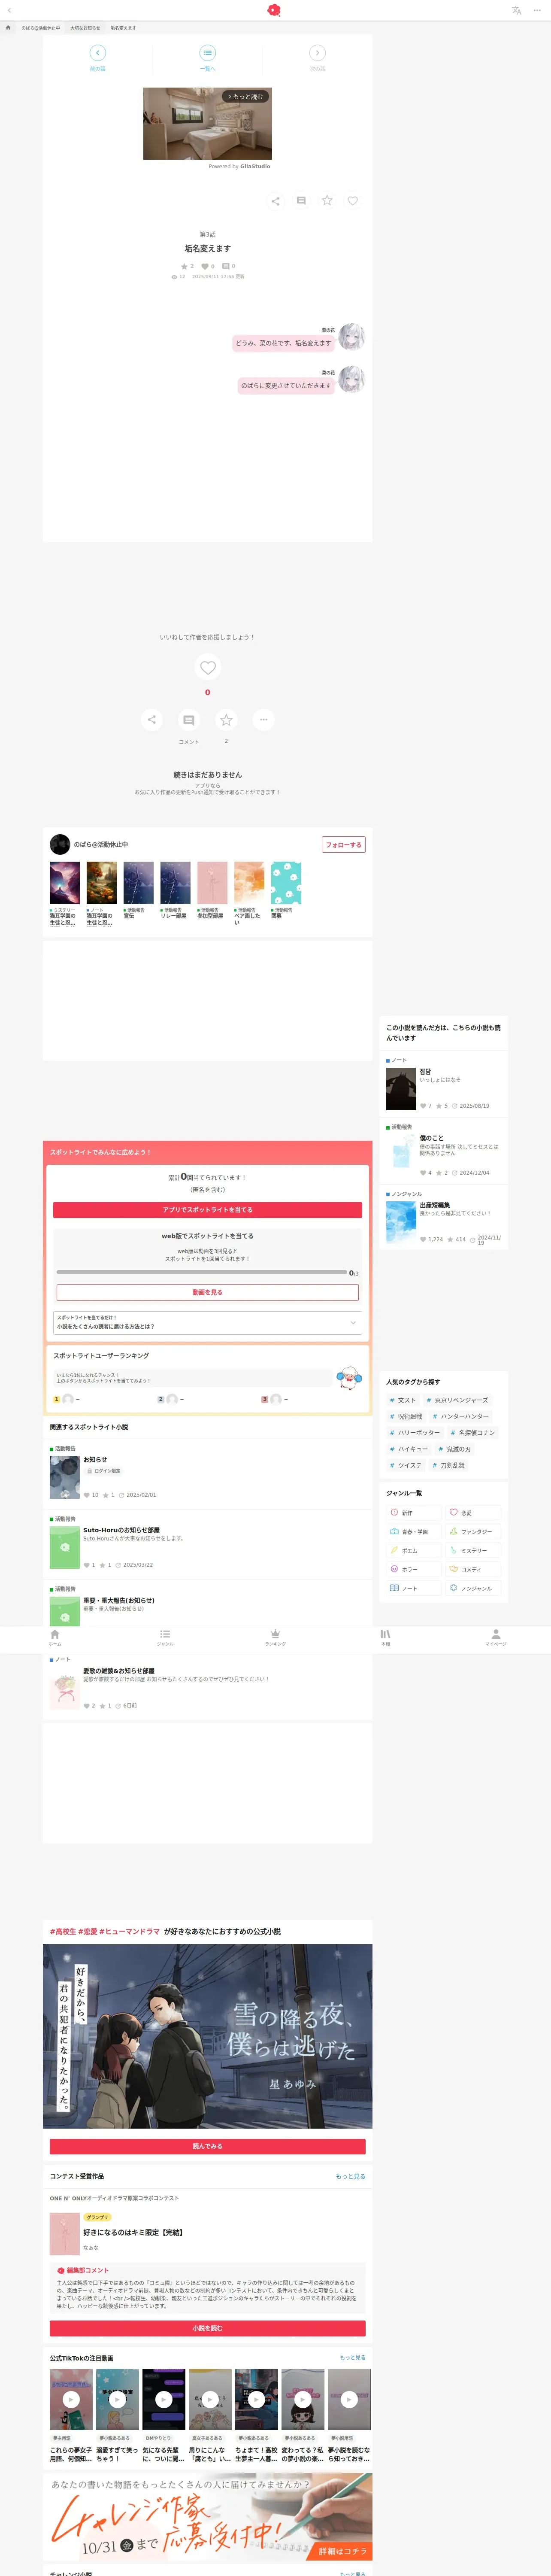Click the 大切なお知らせ breadcrumb
The image size is (551, 2576).
click(85, 28)
